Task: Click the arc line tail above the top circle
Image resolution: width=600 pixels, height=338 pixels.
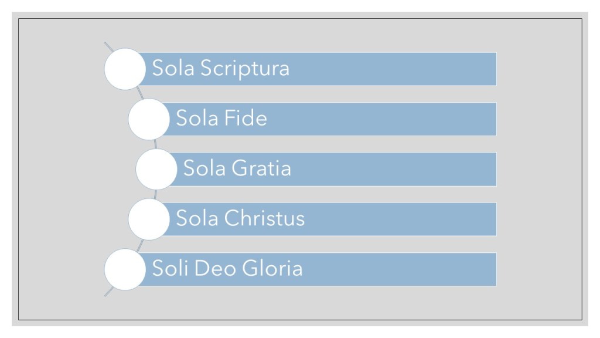Action: coord(107,45)
